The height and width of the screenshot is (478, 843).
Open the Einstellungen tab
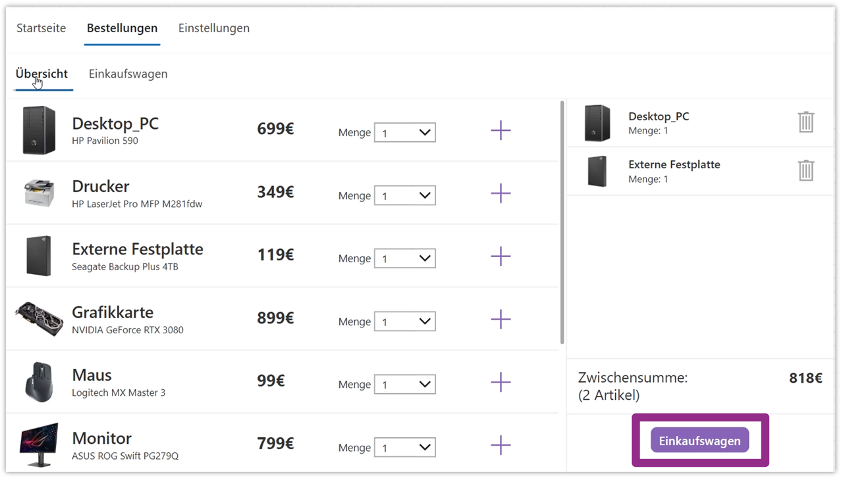coord(213,28)
